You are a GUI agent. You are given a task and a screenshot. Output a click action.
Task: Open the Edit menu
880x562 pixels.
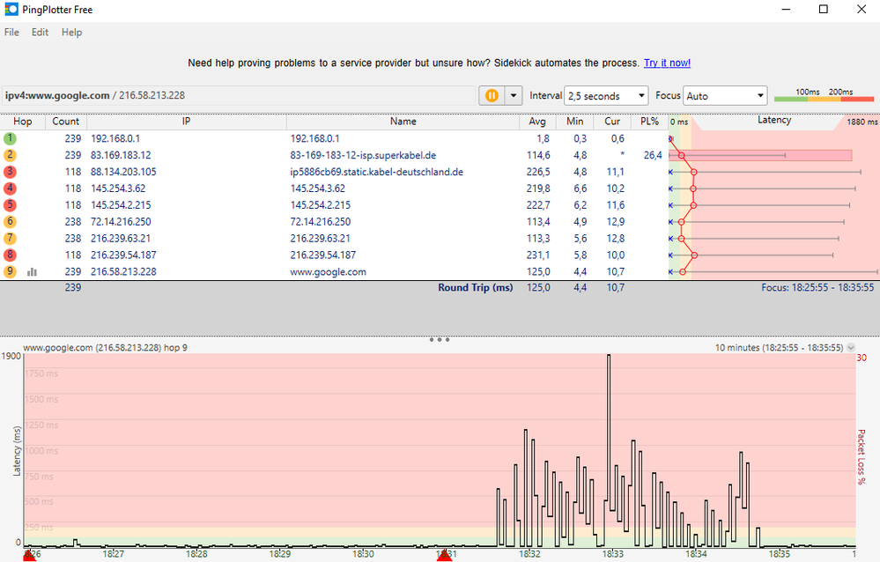click(x=39, y=32)
